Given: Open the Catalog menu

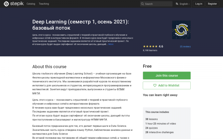Looking at the screenshot, I should pyautogui.click(x=31, y=4).
